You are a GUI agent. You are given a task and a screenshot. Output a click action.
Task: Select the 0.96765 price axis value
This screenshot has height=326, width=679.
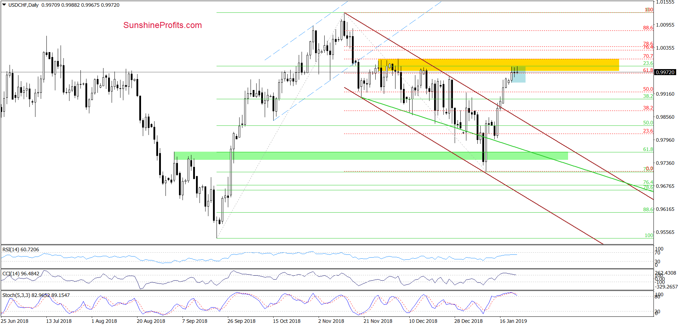pos(665,186)
